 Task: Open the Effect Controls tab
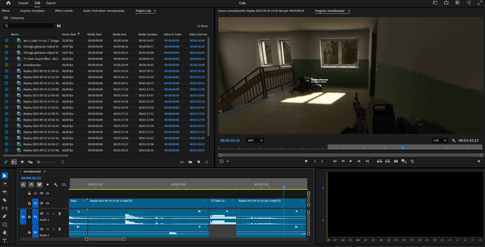pyautogui.click(x=64, y=11)
